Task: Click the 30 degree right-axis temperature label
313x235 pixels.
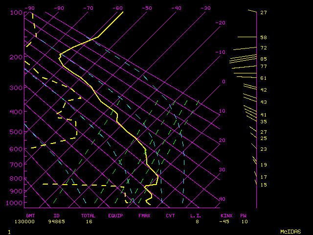Action: [222, 170]
